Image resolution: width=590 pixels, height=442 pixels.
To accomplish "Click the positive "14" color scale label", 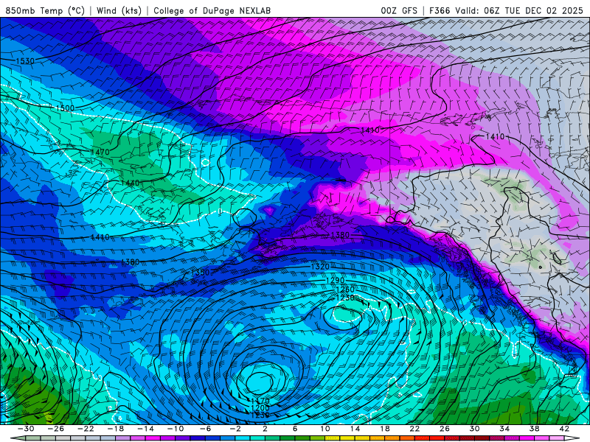I will click(355, 429).
